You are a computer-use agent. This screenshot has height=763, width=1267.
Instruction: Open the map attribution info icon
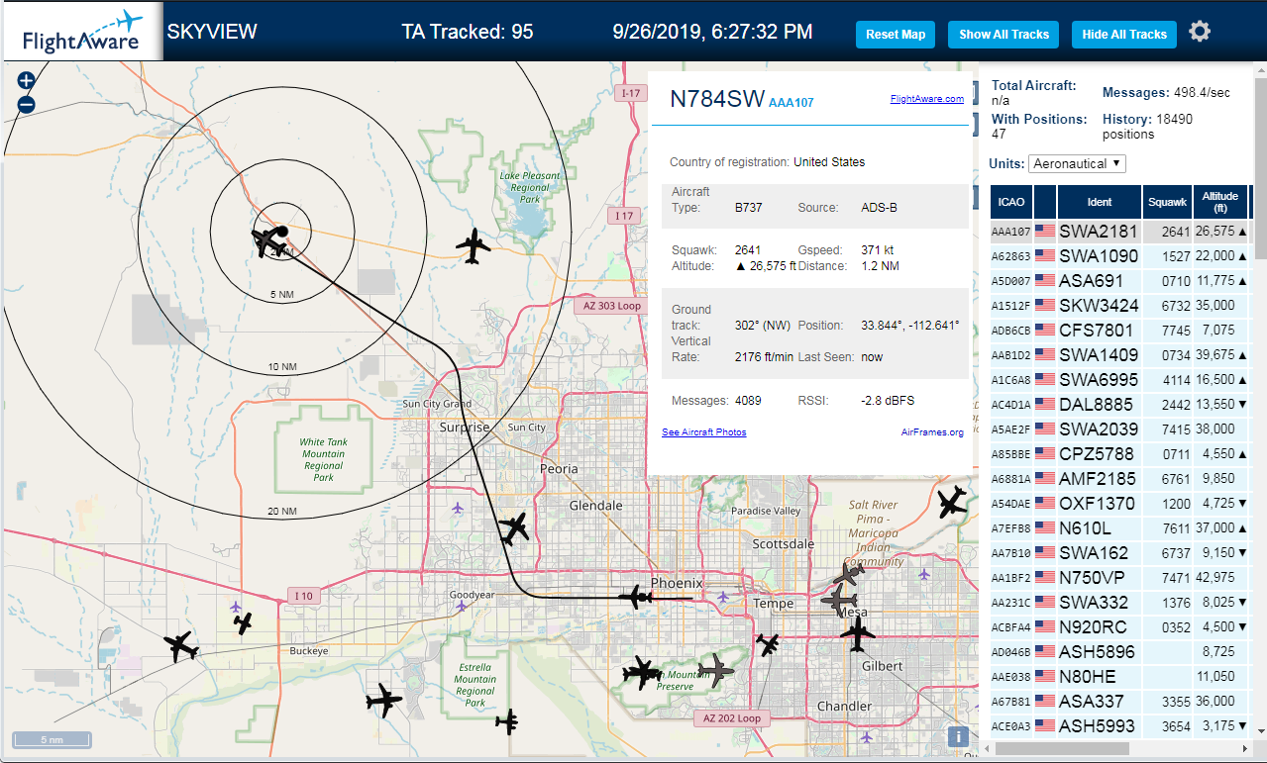[x=958, y=735]
